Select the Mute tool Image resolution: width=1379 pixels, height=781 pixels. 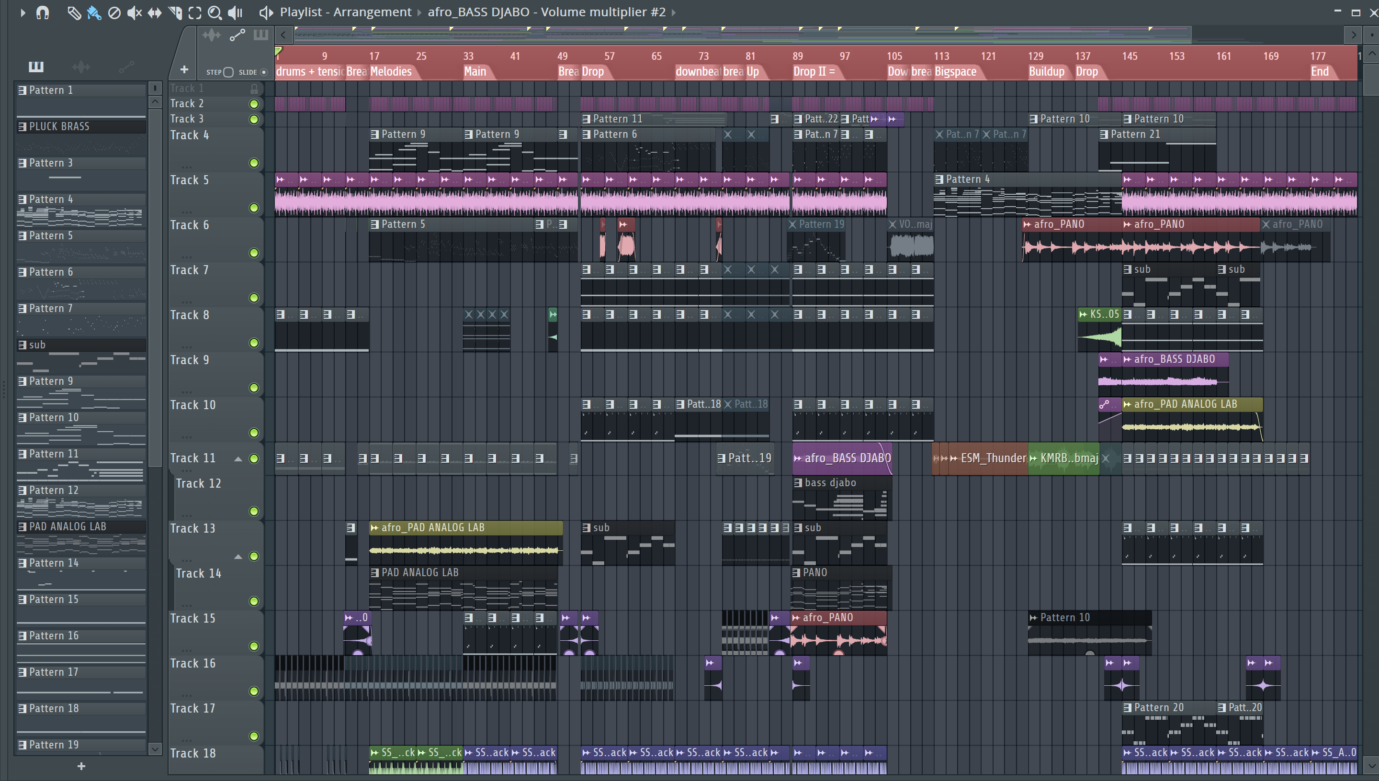coord(134,12)
